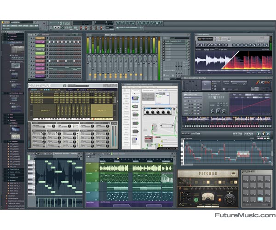The height and width of the screenshot is (230, 276).
Task: Click the Record button in the transport panel
Action: (x=63, y=27)
